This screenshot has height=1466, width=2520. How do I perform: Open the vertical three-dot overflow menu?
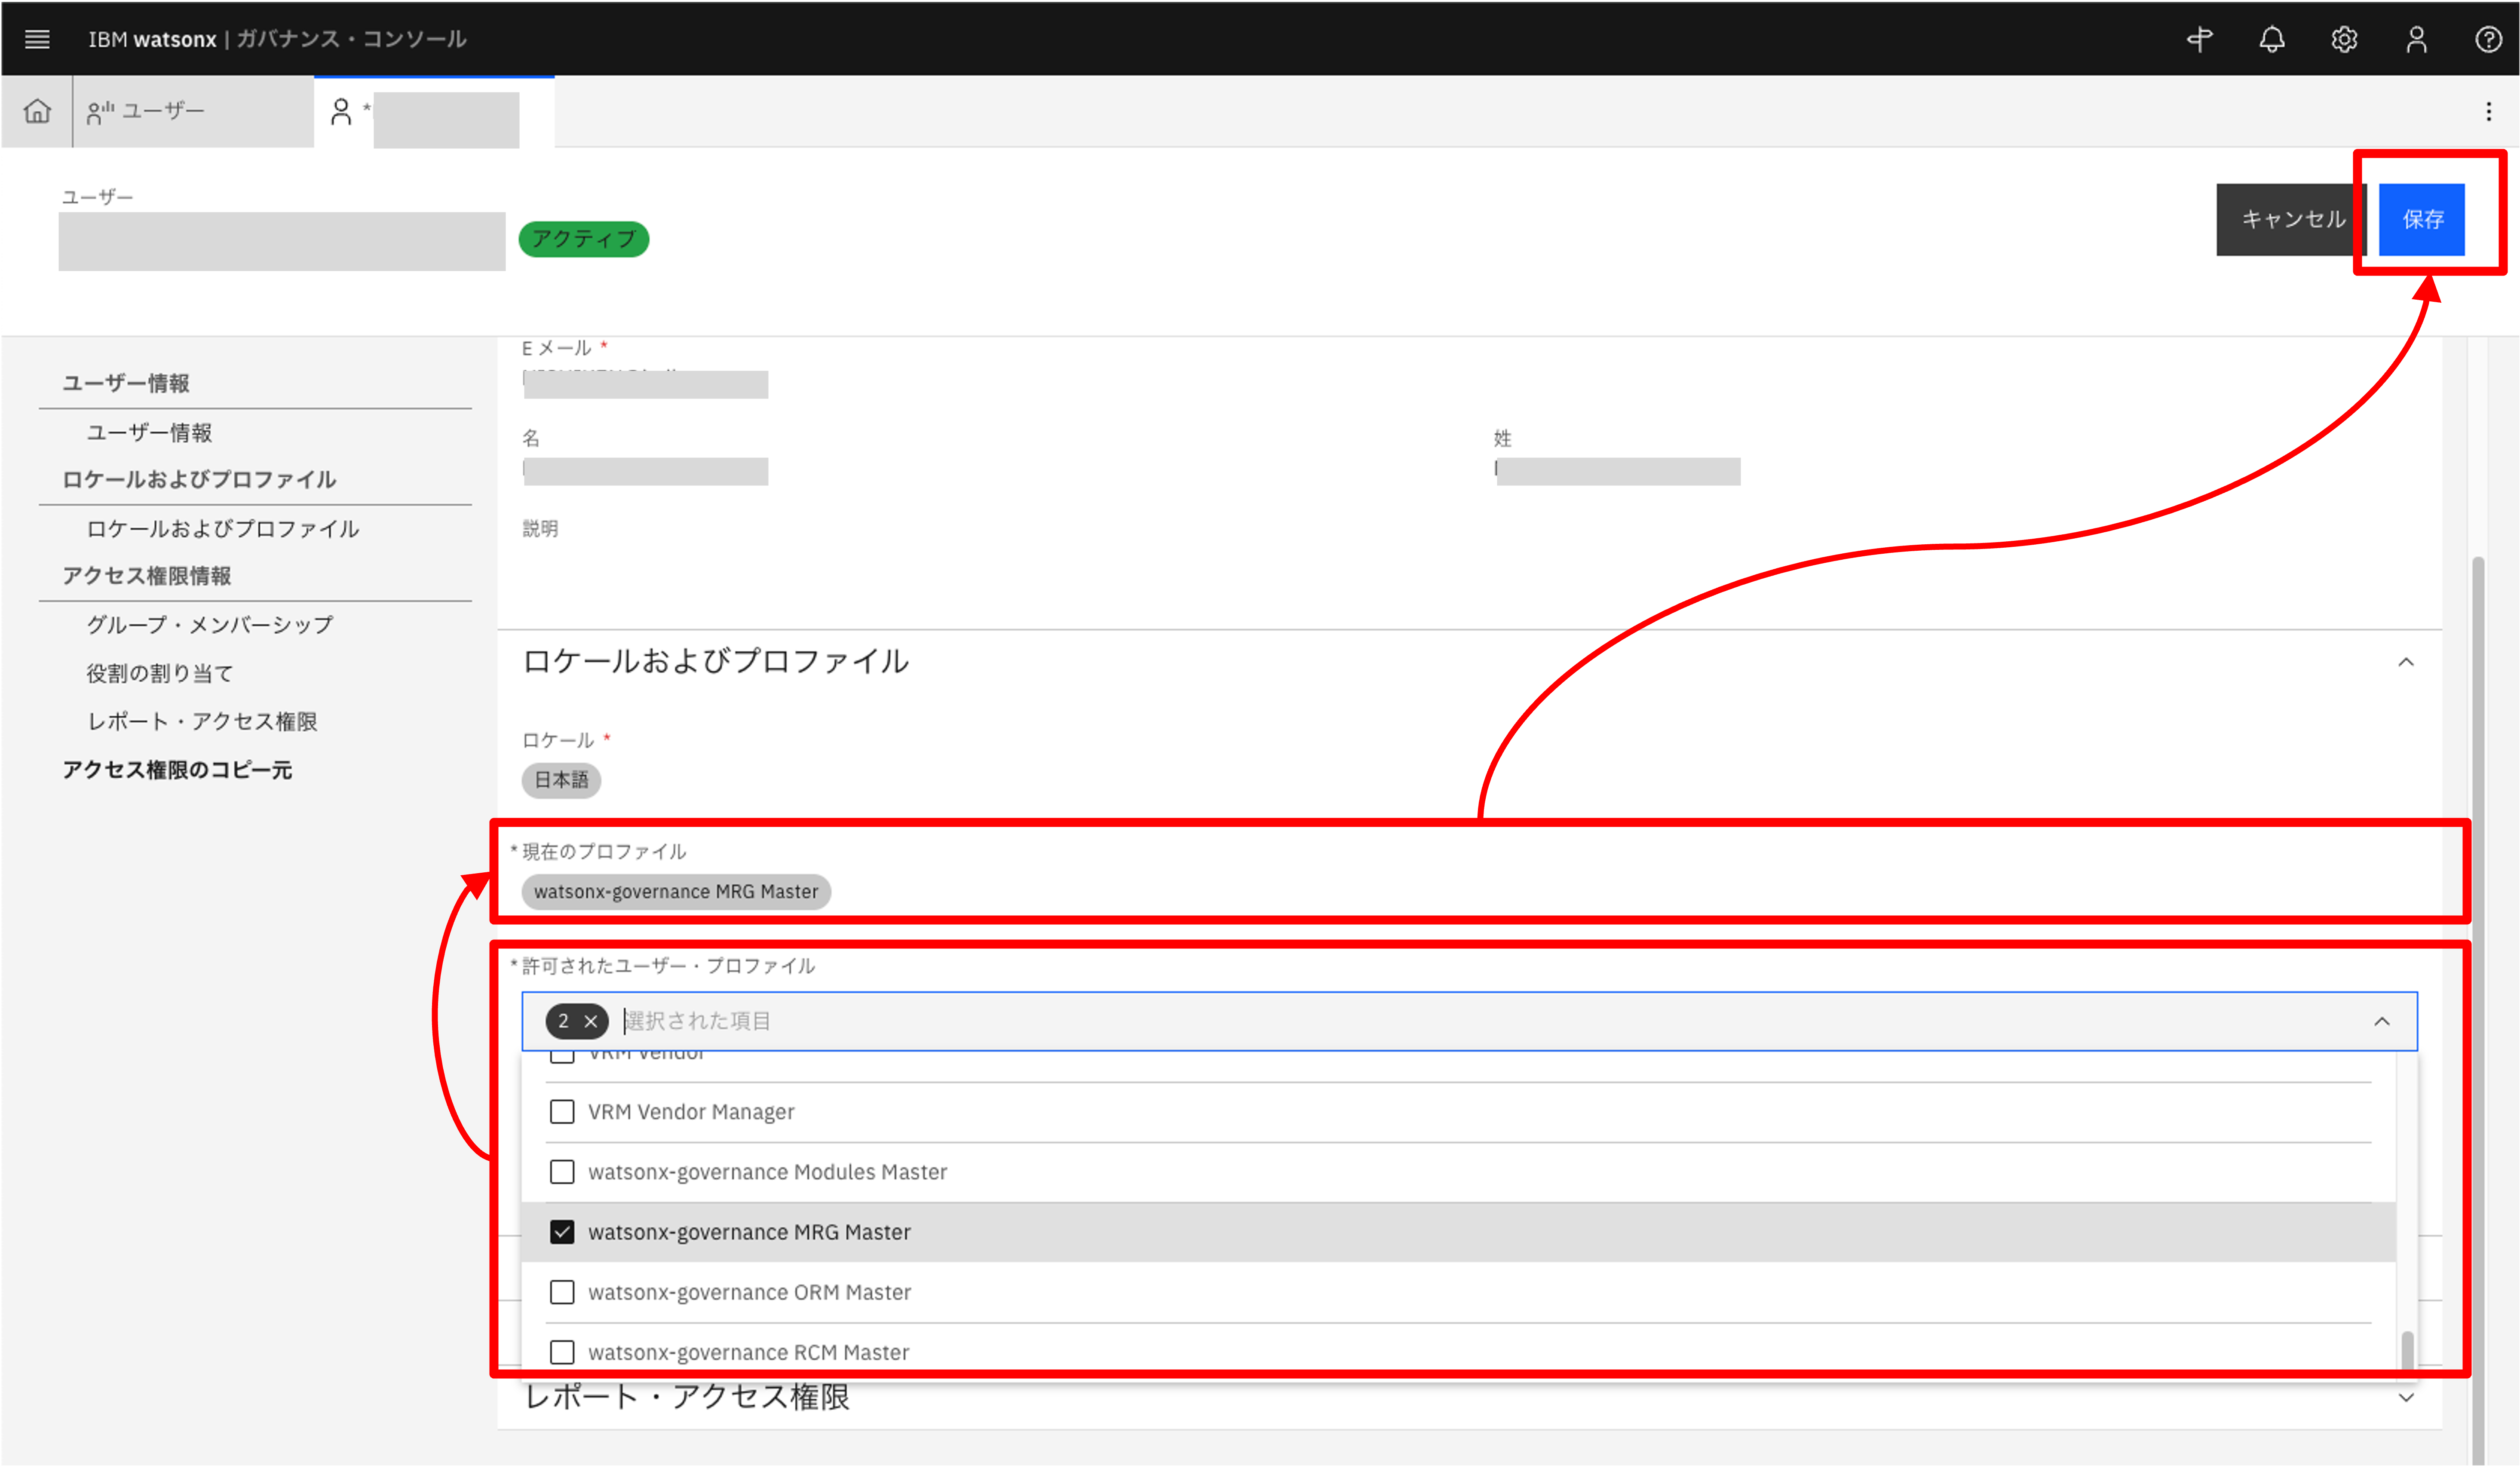click(2488, 111)
